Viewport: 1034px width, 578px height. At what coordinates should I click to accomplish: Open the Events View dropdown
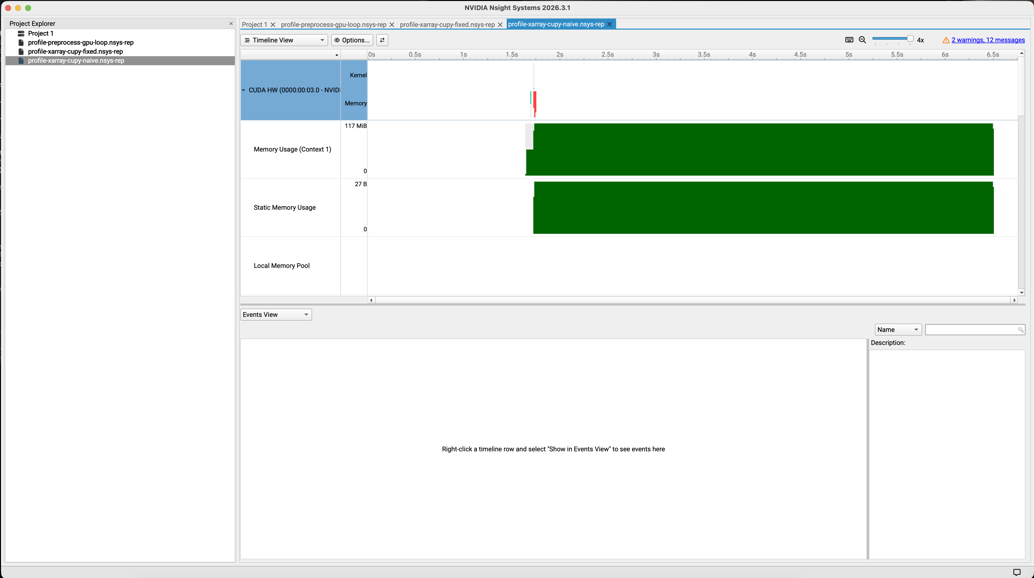coord(276,315)
